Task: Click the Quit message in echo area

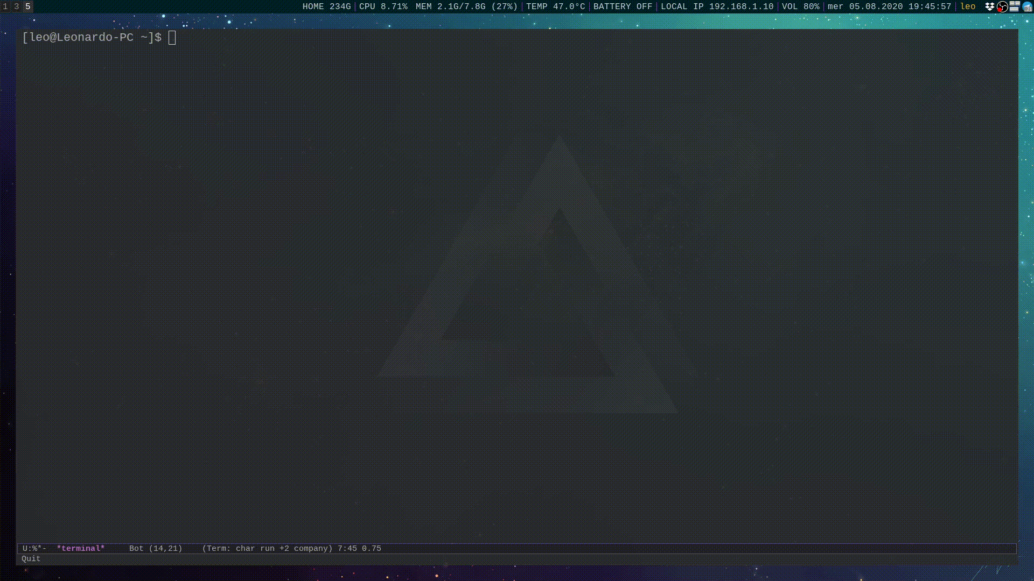Action: point(31,559)
